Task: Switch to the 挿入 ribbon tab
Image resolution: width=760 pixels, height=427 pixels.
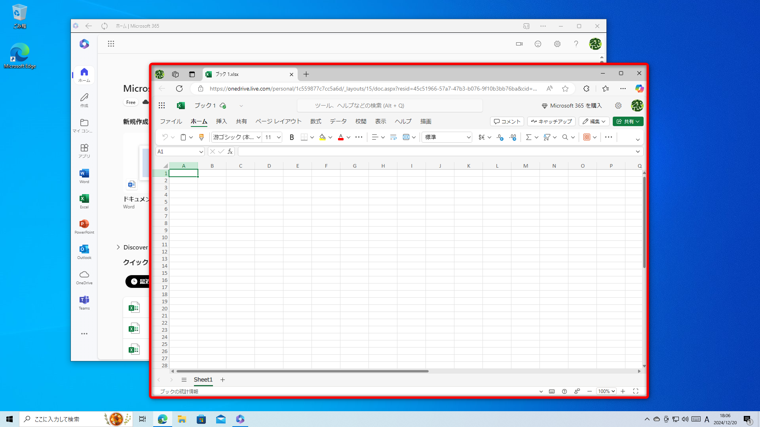Action: click(221, 121)
